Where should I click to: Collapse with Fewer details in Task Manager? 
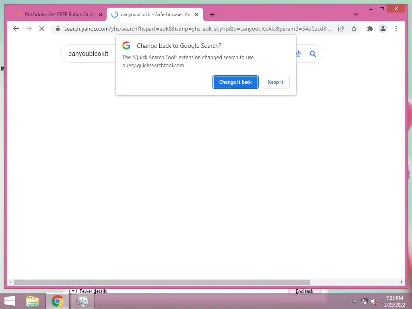tap(88, 291)
